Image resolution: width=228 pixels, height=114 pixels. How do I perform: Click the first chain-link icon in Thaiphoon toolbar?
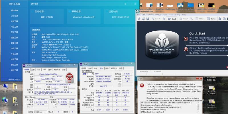coord(139,19)
